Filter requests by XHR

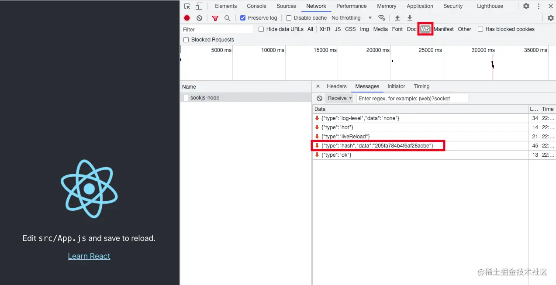325,29
